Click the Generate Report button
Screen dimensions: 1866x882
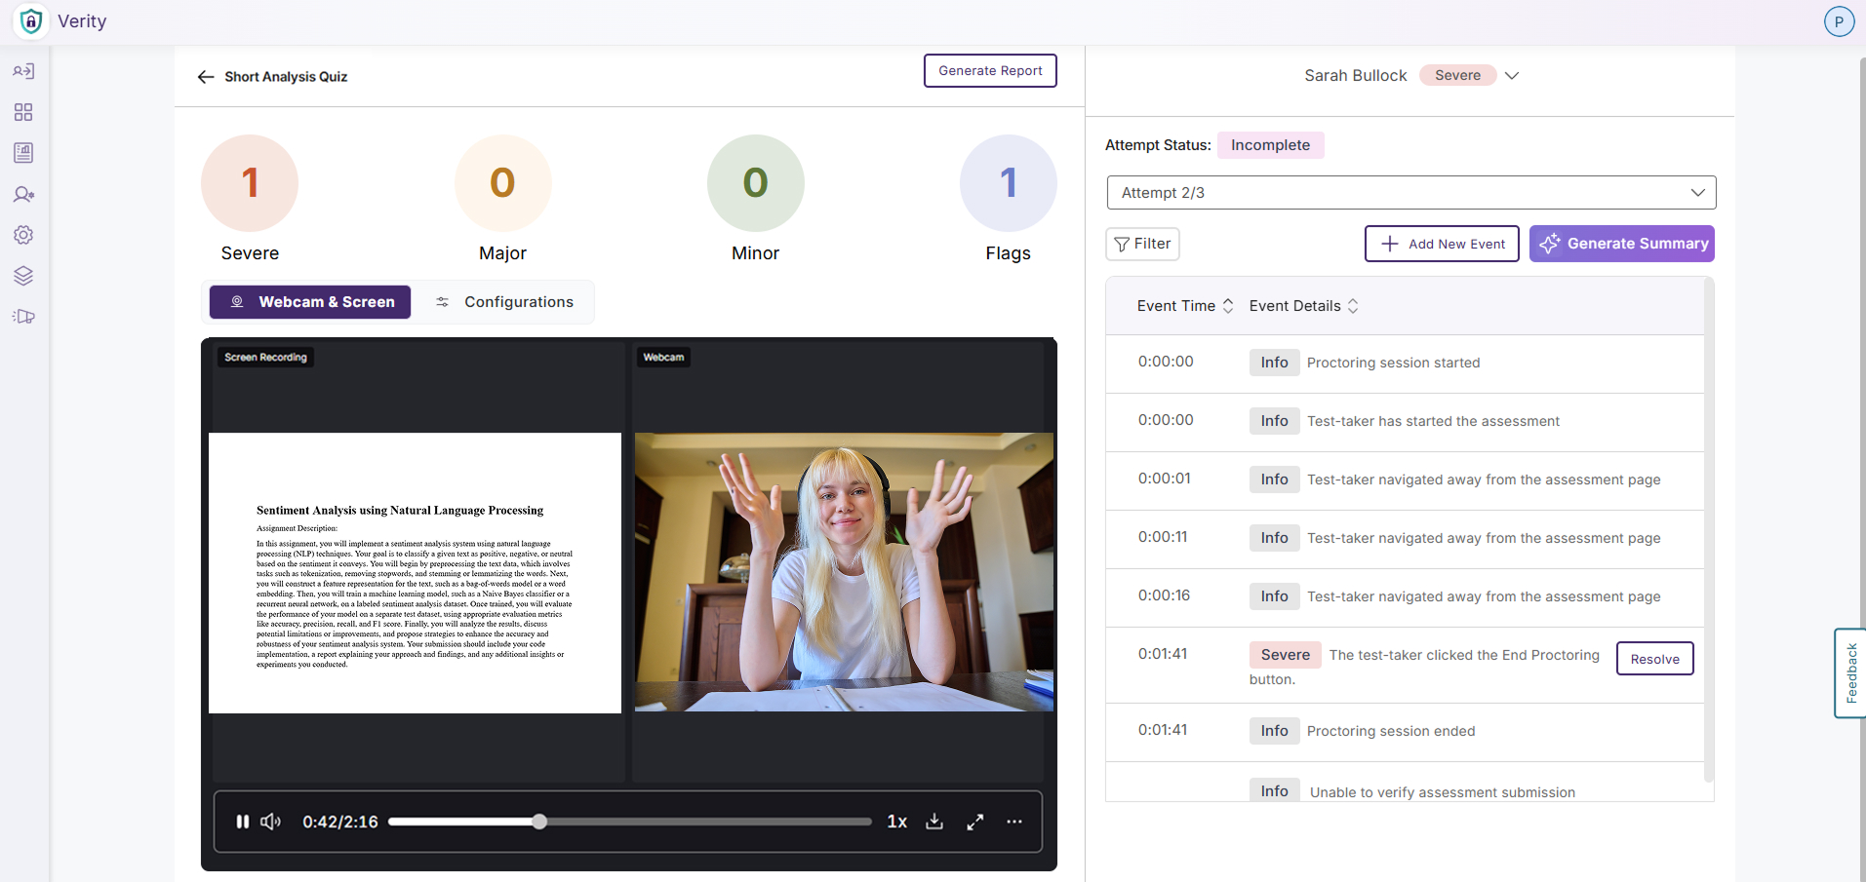click(990, 71)
